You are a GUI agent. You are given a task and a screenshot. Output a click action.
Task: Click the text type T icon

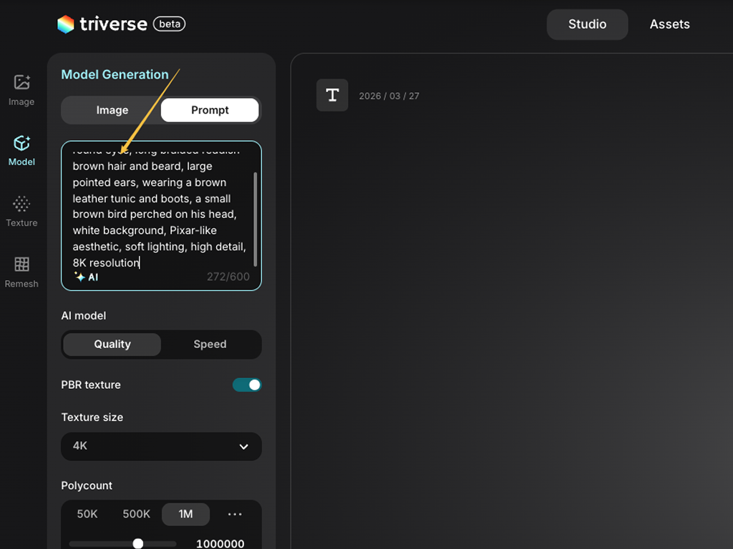tap(332, 95)
